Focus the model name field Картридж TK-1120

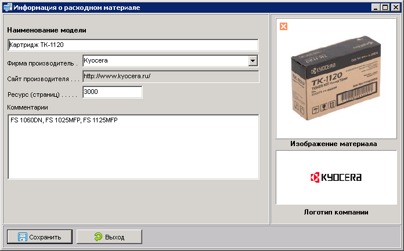click(x=133, y=45)
